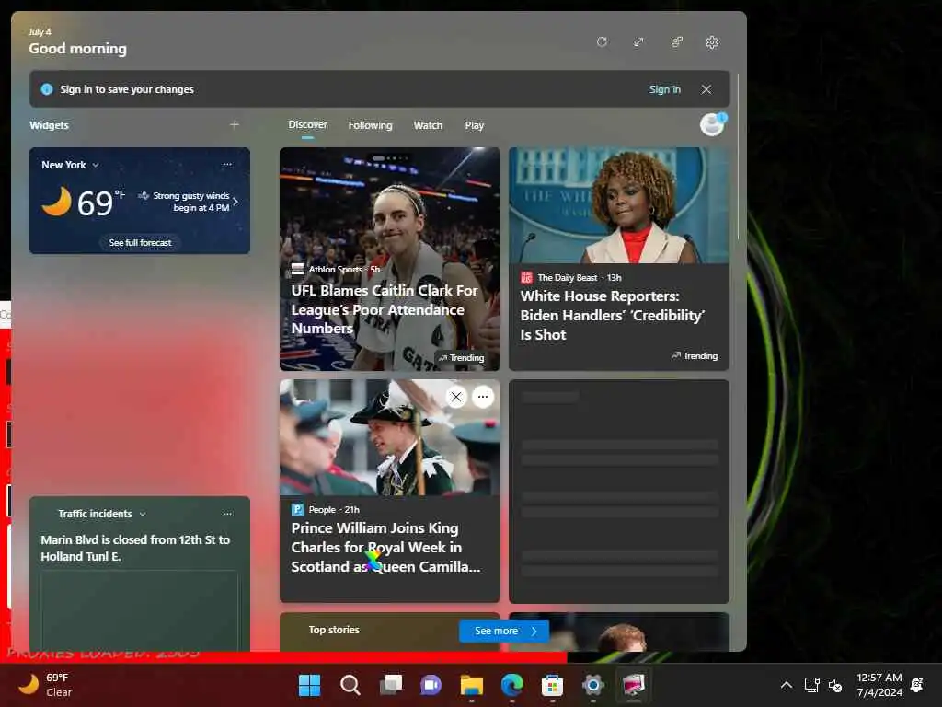
Task: Open White House Reporters article headline
Action: 612,315
